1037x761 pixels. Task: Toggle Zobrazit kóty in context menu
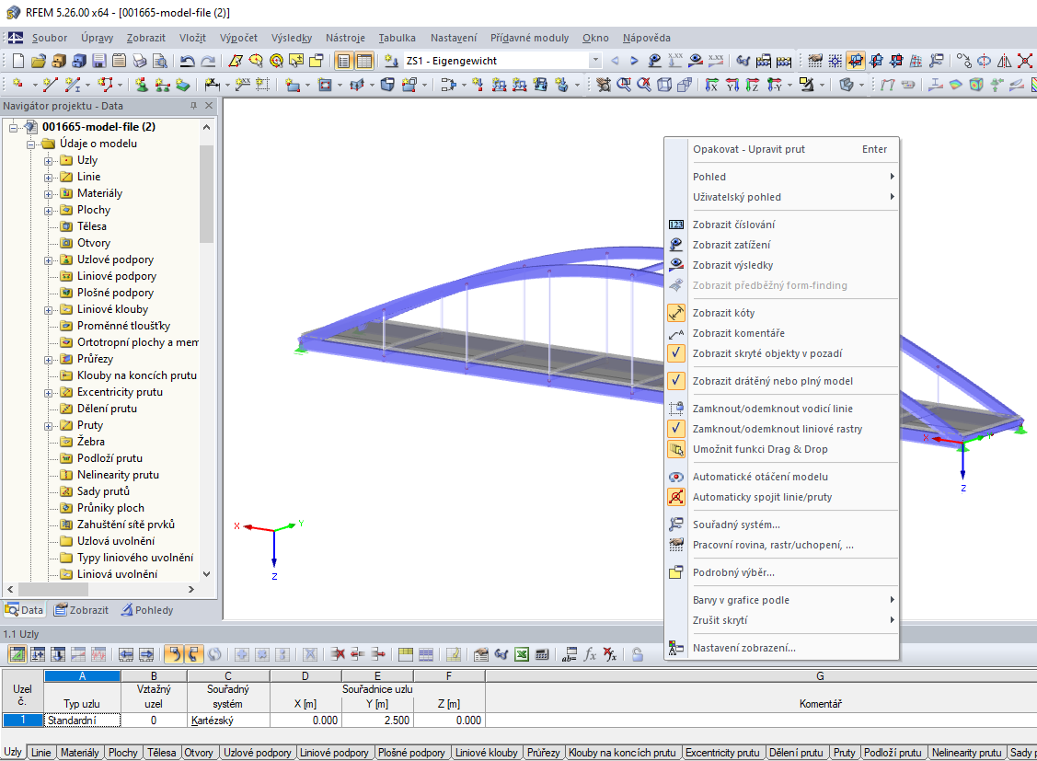(x=780, y=314)
